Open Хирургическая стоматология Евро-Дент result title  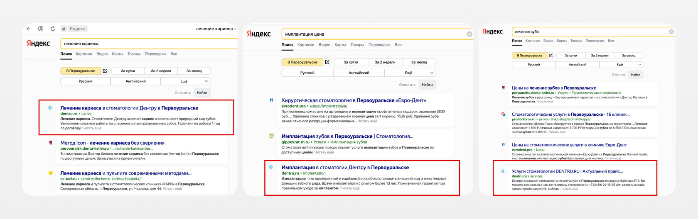pyautogui.click(x=354, y=100)
